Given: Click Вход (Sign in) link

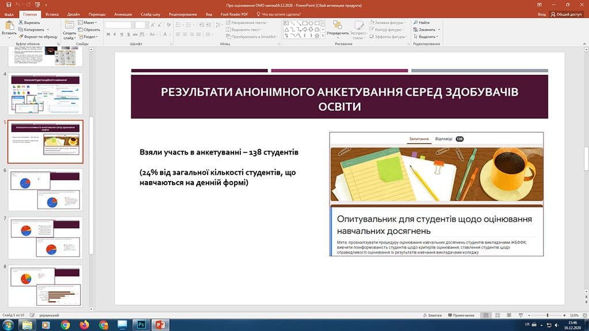Looking at the screenshot, I should pyautogui.click(x=541, y=14).
